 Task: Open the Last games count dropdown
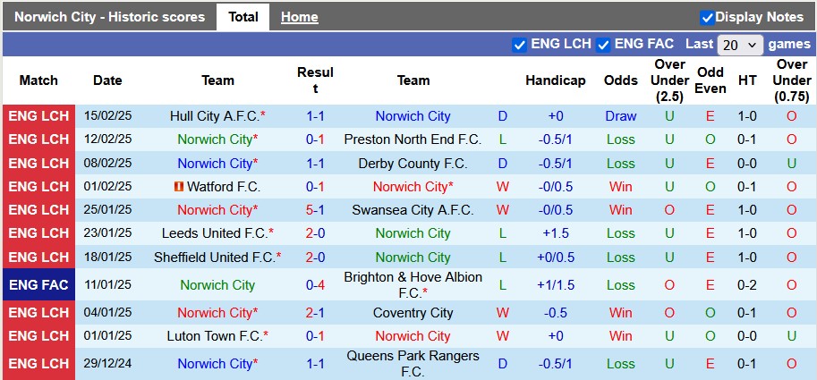point(740,45)
